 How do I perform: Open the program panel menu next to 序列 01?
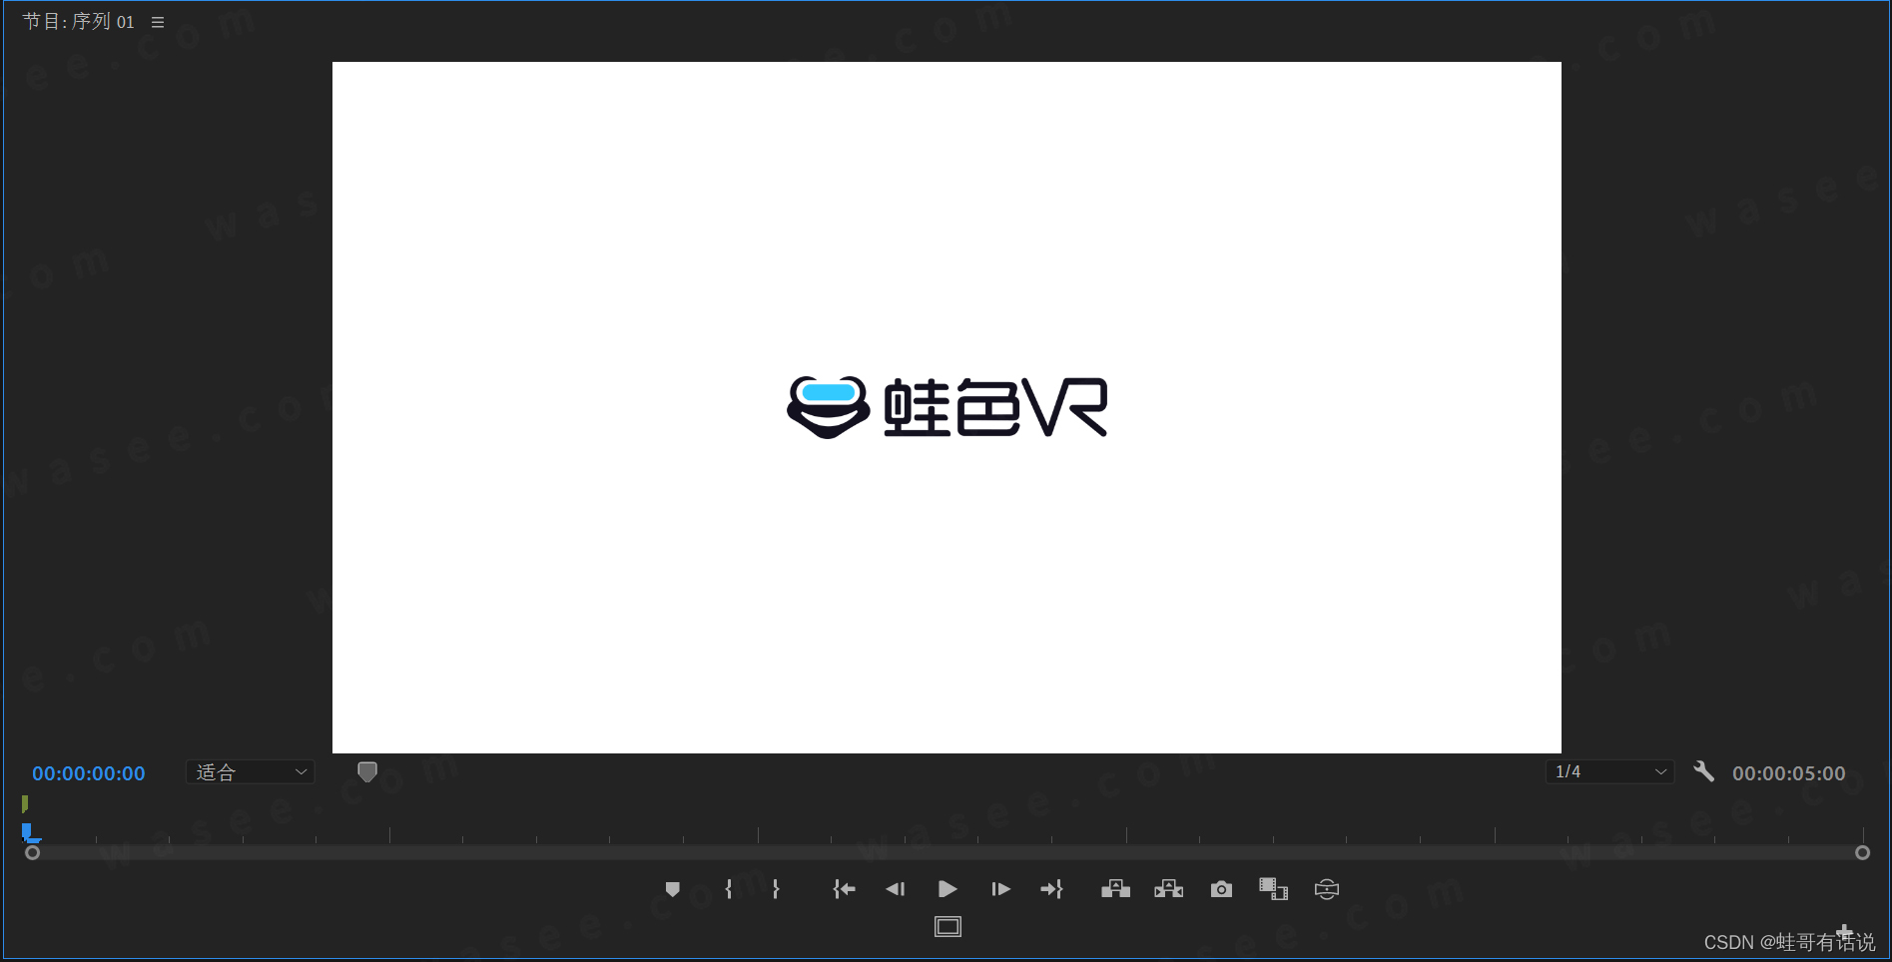tap(158, 22)
